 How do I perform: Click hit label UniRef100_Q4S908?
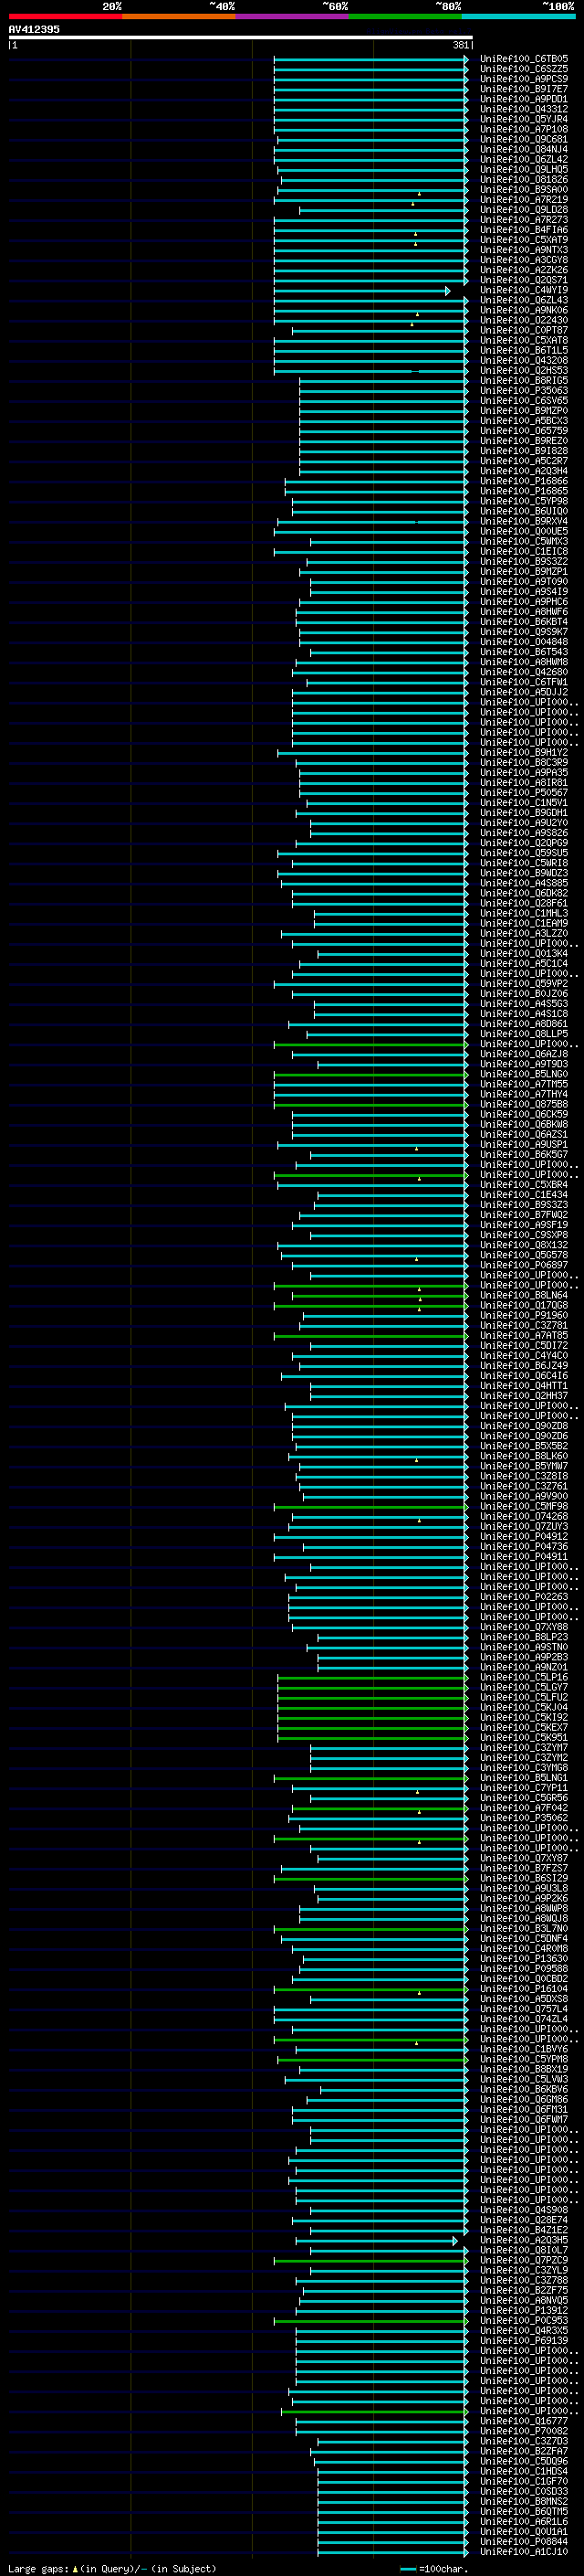click(x=523, y=2210)
